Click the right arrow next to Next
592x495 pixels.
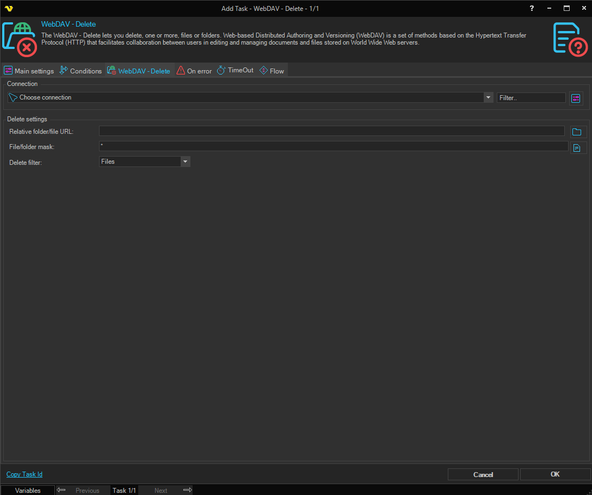coord(187,490)
